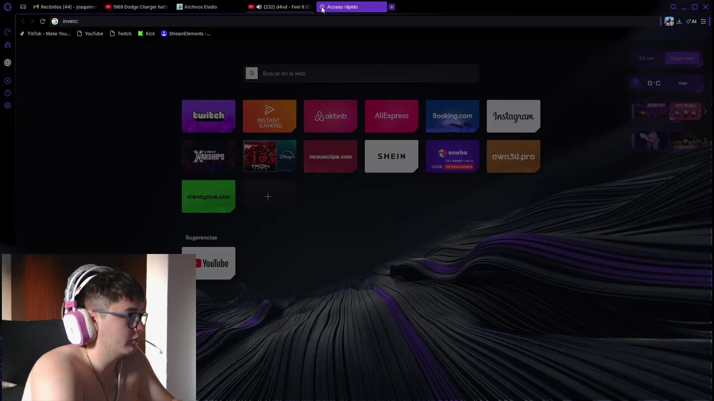This screenshot has width=714, height=401.
Task: Open the YouTube bookmark in bookmarks bar
Action: pyautogui.click(x=90, y=33)
